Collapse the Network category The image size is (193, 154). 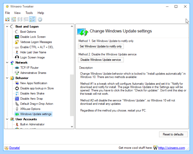point(7,63)
